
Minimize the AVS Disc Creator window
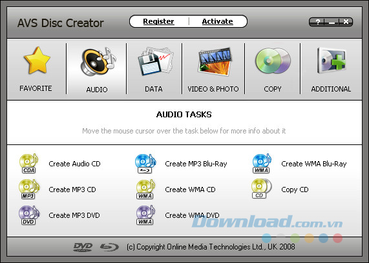[332, 22]
